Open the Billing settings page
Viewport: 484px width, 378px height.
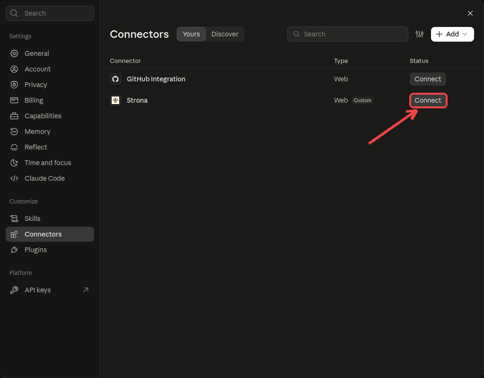[x=50, y=100]
